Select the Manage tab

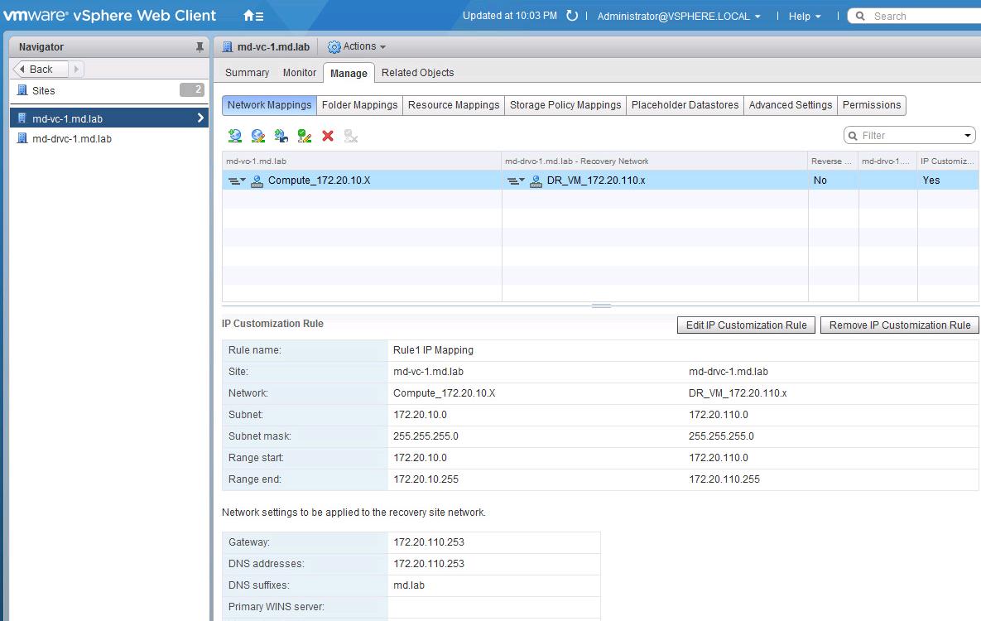point(349,73)
